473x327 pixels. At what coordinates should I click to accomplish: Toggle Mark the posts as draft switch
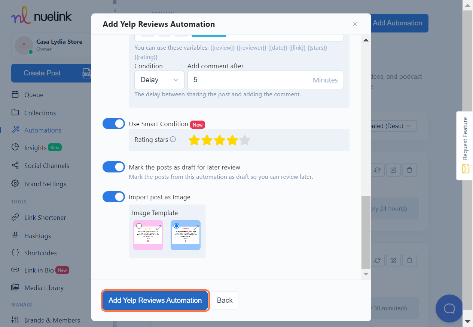[114, 167]
